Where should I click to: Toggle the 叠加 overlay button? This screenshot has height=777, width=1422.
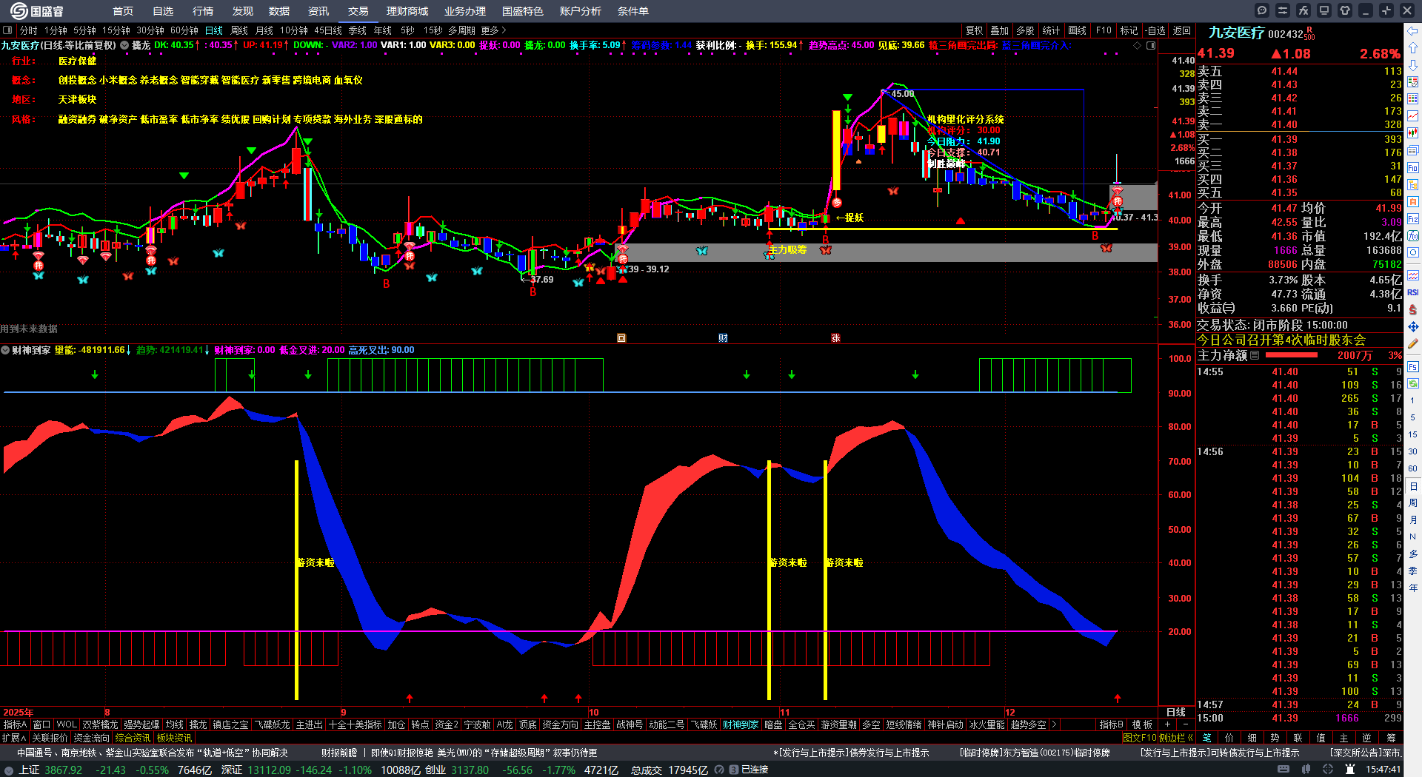pos(1000,30)
